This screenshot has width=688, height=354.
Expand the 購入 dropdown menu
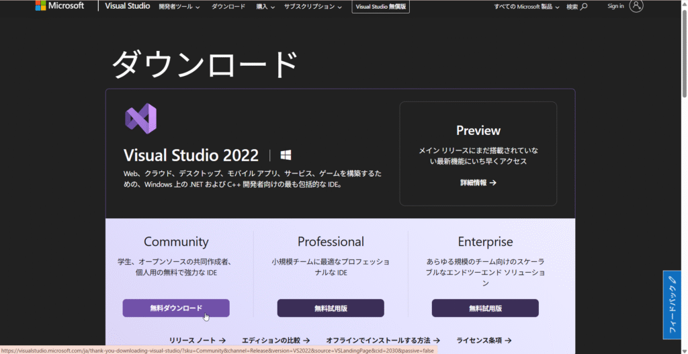click(265, 7)
